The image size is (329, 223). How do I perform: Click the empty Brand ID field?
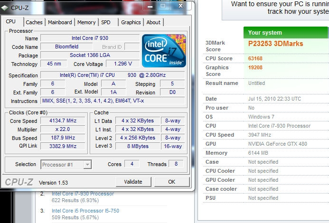coord(132,46)
